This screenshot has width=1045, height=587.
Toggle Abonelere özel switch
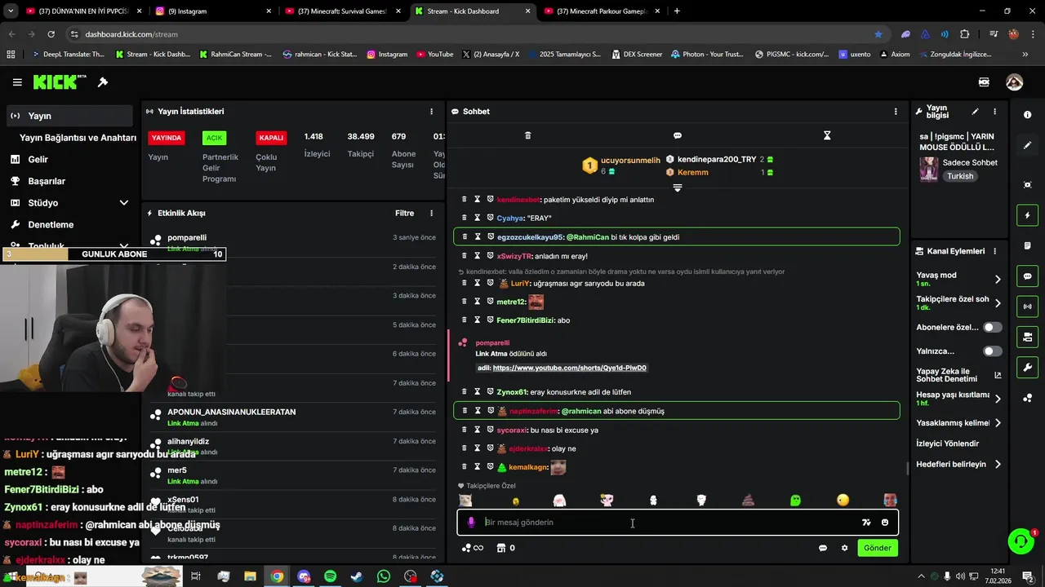click(x=993, y=327)
